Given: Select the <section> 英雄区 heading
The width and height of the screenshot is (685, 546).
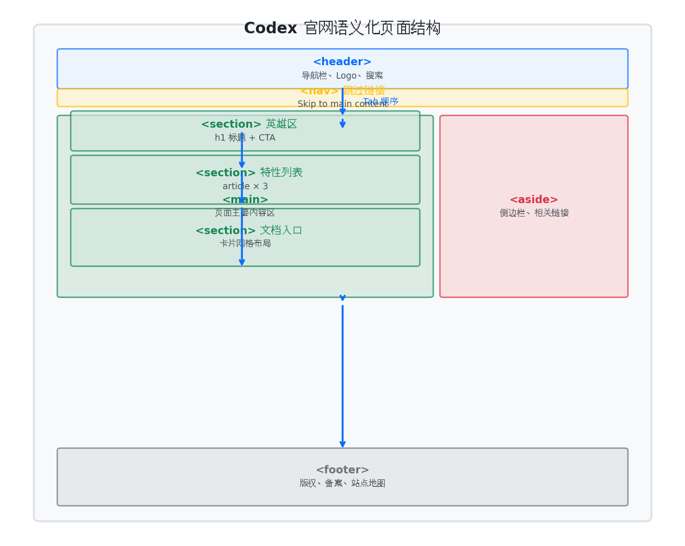Looking at the screenshot, I should (249, 124).
